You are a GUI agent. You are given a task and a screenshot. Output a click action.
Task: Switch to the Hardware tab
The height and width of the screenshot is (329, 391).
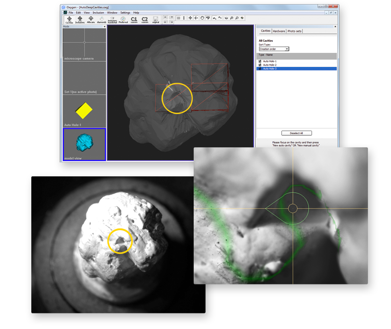[x=278, y=31]
